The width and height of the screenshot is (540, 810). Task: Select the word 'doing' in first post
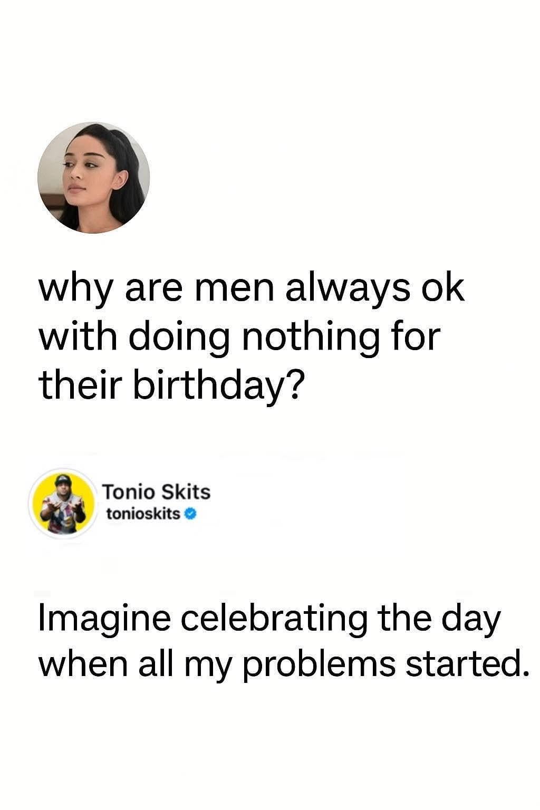point(178,339)
